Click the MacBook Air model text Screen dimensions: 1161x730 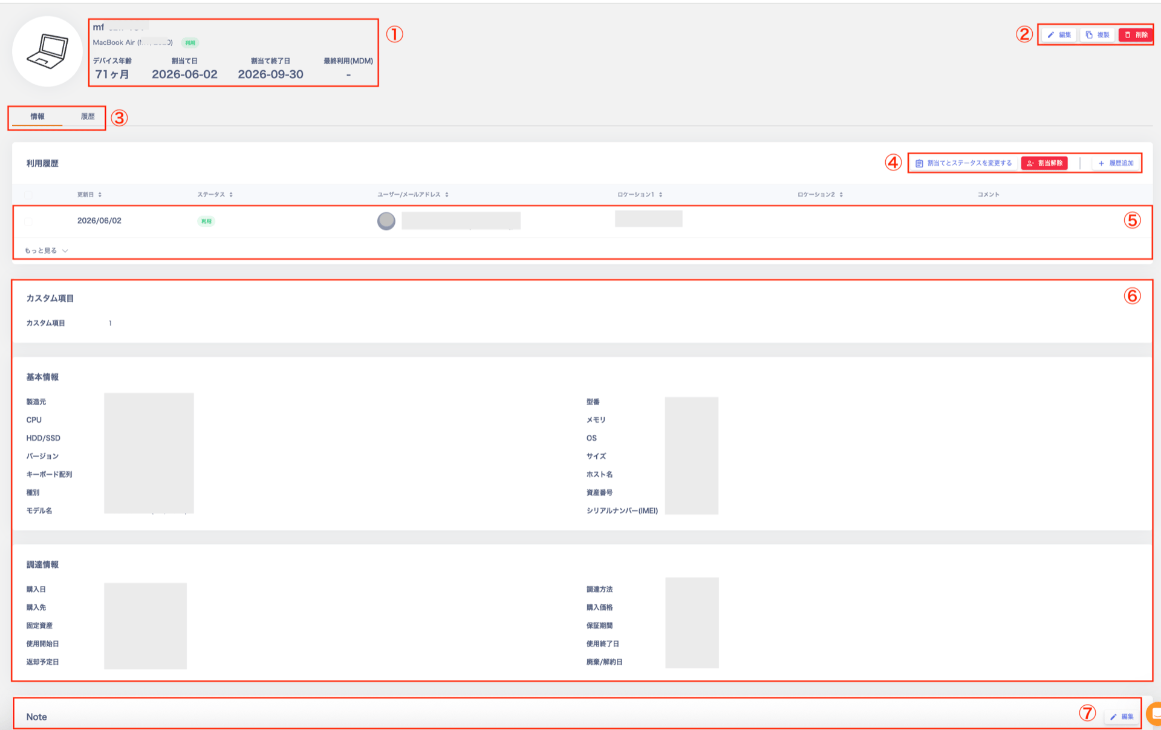[x=132, y=42]
